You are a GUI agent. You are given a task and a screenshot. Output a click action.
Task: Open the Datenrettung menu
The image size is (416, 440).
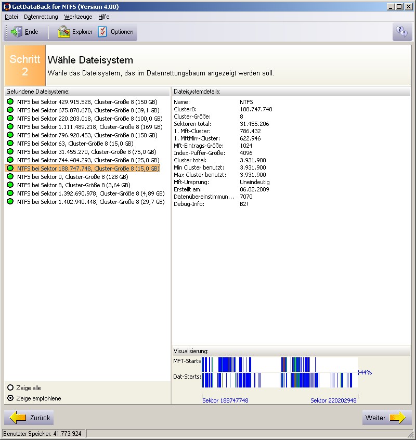[x=41, y=17]
